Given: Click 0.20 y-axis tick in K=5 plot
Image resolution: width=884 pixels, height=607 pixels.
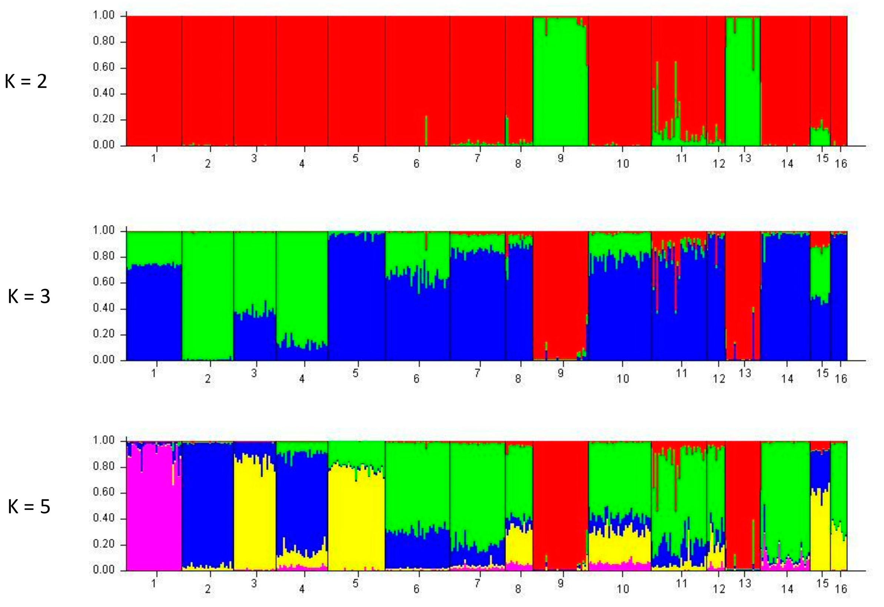Looking at the screenshot, I should click(x=103, y=544).
